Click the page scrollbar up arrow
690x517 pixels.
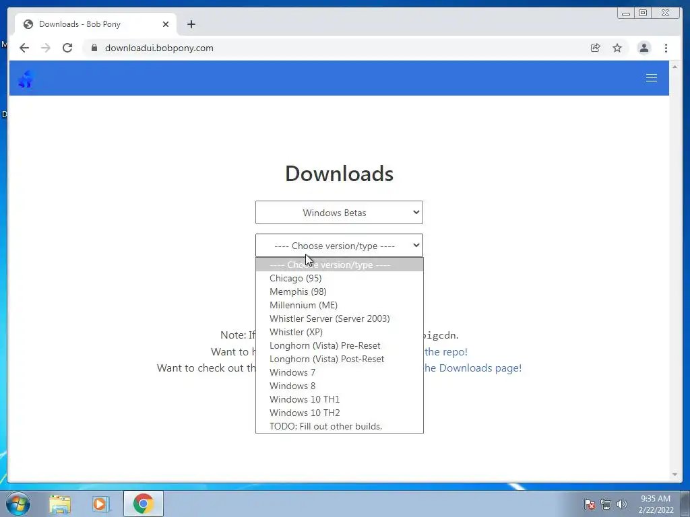[x=675, y=67]
